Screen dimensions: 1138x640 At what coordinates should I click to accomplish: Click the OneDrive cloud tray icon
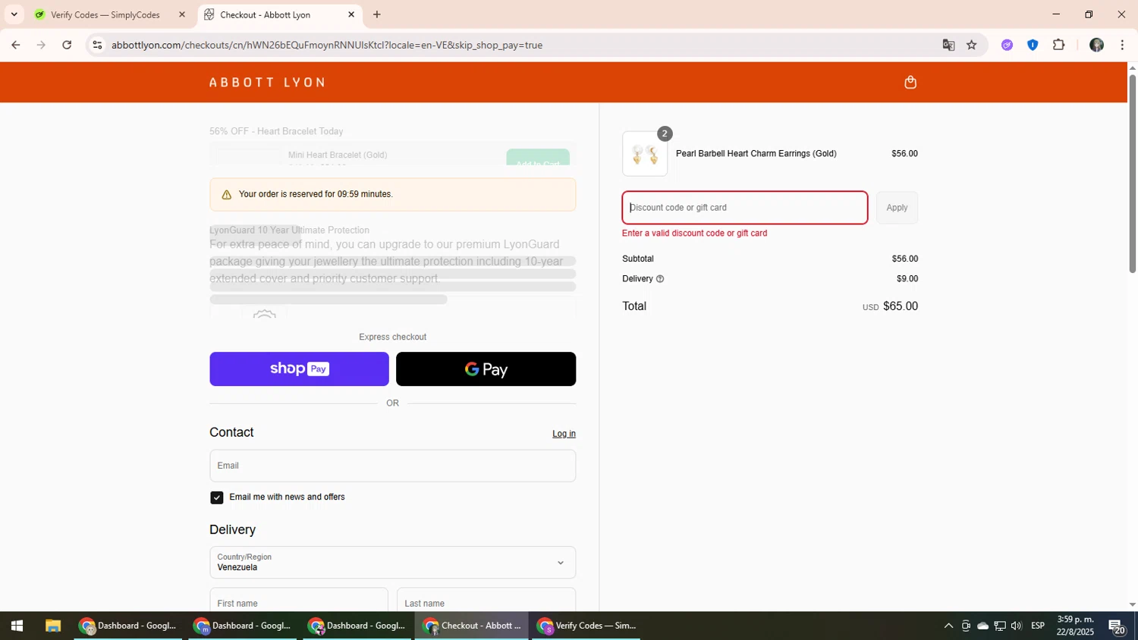pyautogui.click(x=982, y=626)
